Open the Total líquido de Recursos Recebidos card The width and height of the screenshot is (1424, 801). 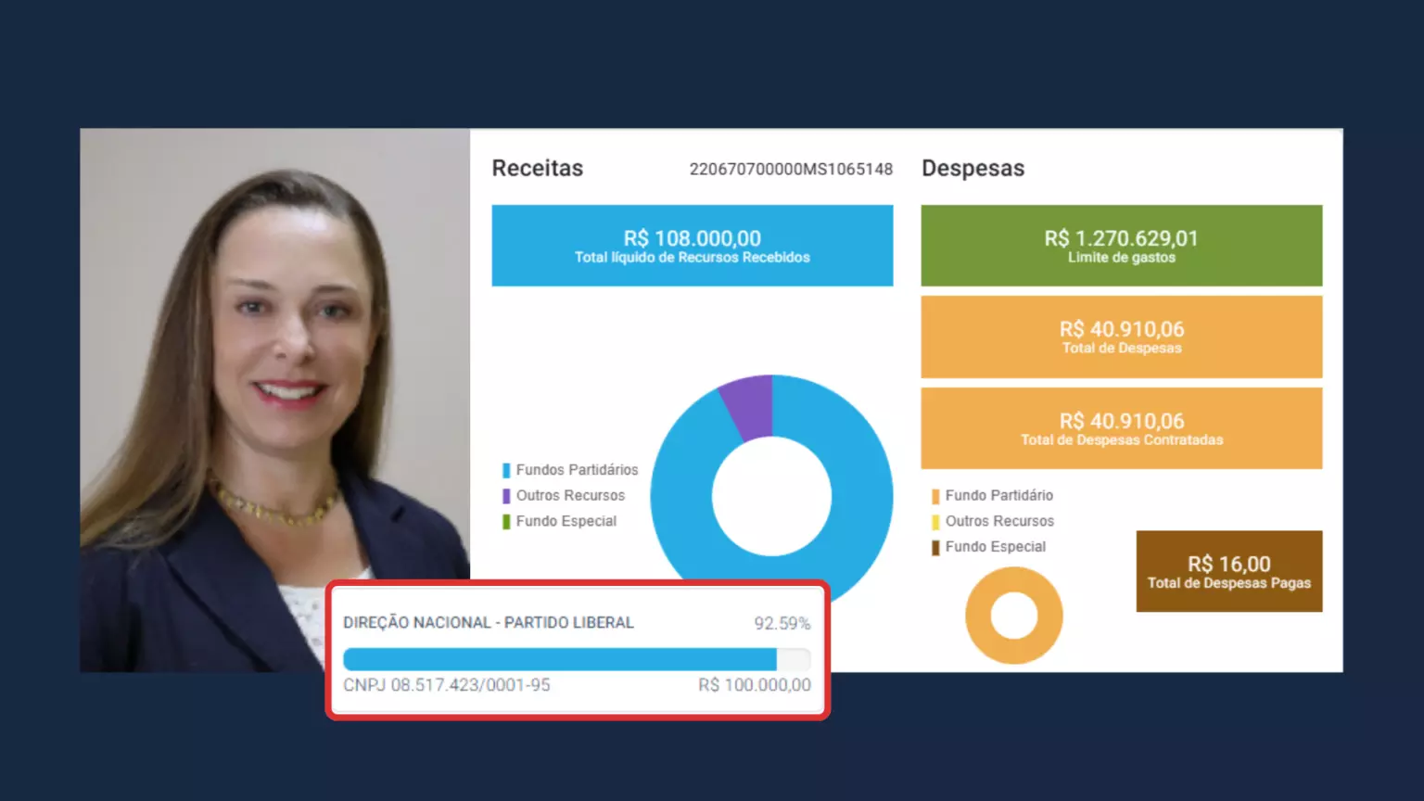[692, 246]
